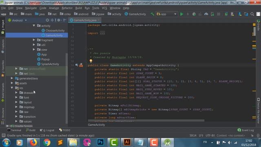Viewport: 261px width, 147px height.
Task: Open Firefox from Windows taskbar
Action: pyautogui.click(x=33, y=143)
